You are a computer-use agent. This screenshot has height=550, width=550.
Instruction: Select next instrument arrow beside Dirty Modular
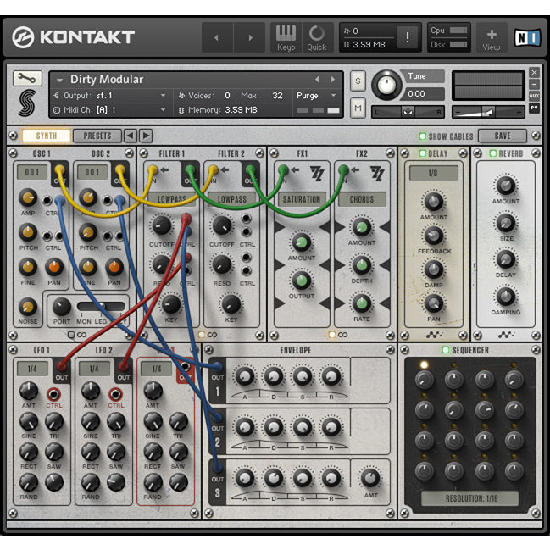[x=333, y=80]
